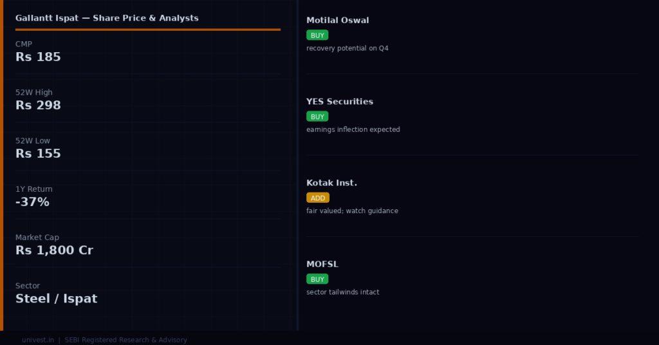Image resolution: width=659 pixels, height=345 pixels.
Task: Click the 52W High value Rs 298
Action: [38, 105]
